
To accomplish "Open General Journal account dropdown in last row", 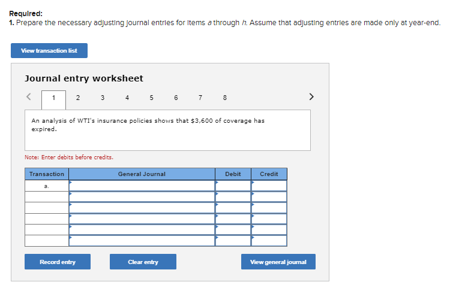I will tap(142, 241).
